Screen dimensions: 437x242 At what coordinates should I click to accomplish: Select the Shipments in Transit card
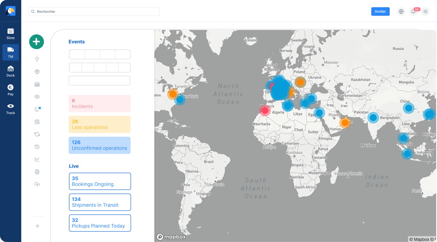(100, 202)
